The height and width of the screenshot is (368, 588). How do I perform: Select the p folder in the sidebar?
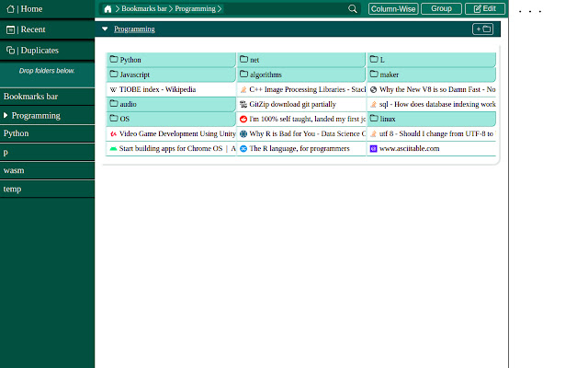(47, 152)
